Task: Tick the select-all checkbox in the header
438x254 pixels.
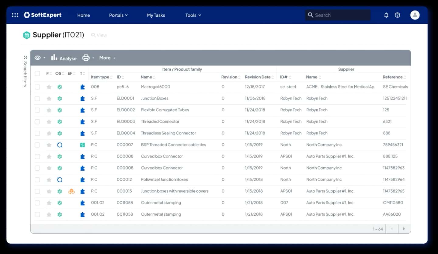Action: [x=37, y=73]
